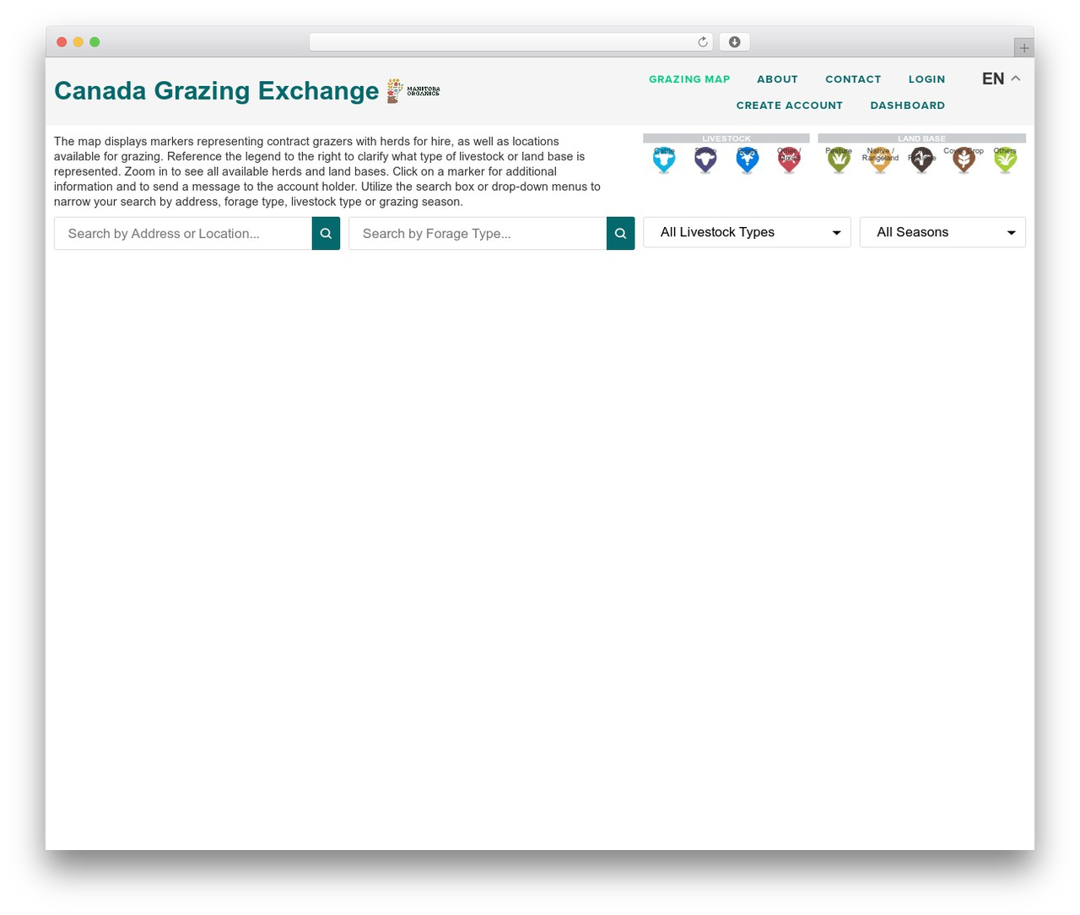Click the LIVESTOCK legend header
Screen dimensions: 1080x915
click(726, 138)
